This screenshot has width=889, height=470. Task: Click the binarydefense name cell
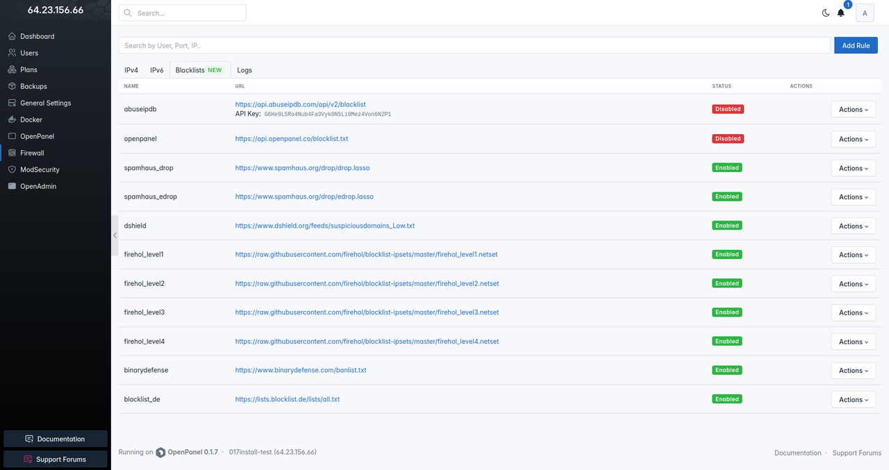pos(146,370)
